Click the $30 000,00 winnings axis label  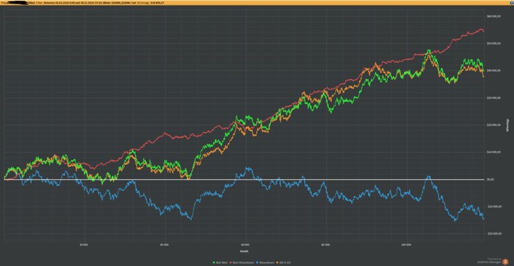494,97
